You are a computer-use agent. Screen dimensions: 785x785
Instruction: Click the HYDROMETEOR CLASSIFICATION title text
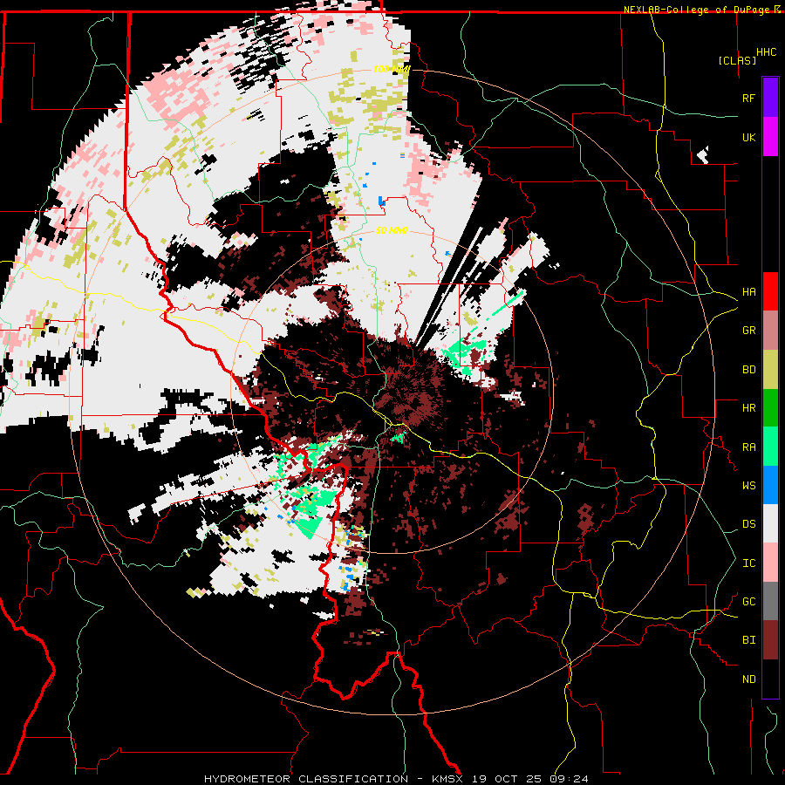point(306,779)
